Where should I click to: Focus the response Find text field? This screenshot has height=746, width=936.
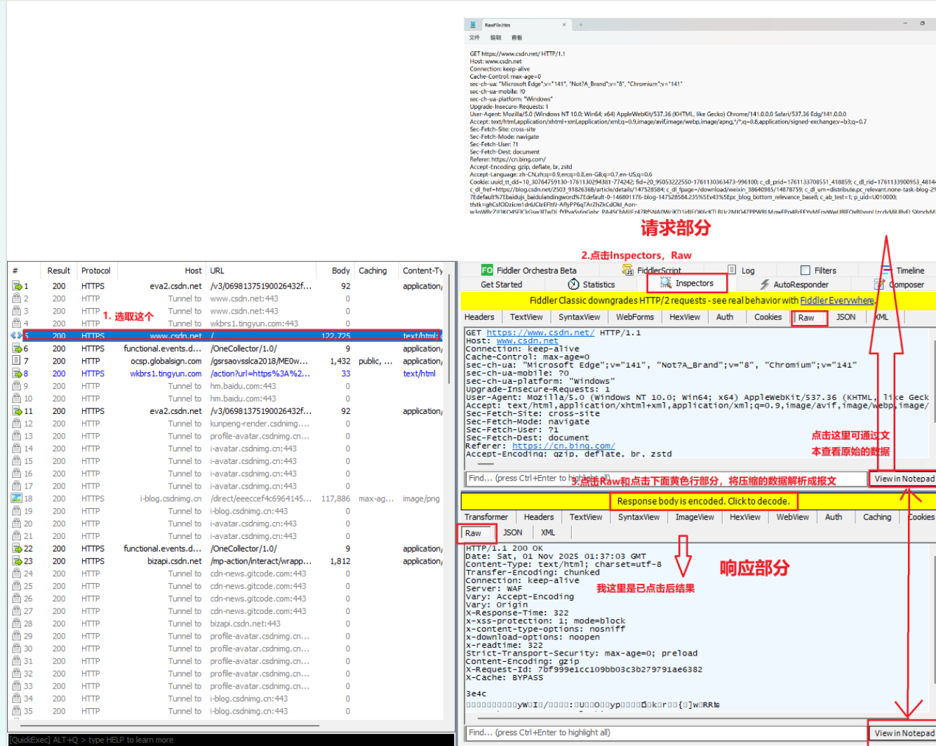coord(666,733)
